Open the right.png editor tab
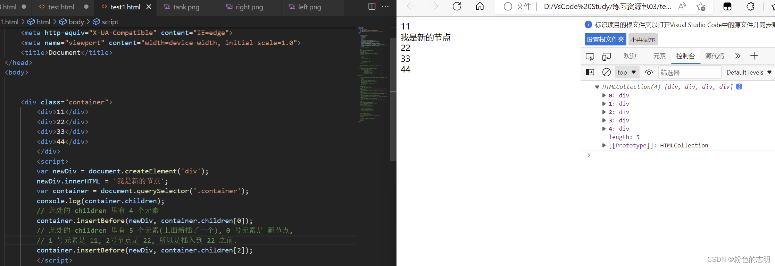 coord(249,7)
